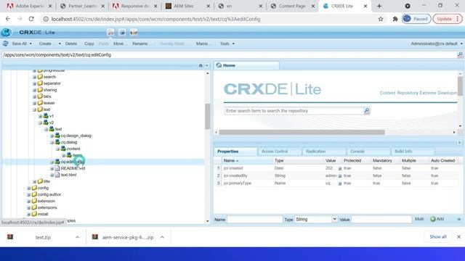Click the node path field
Viewport: 465px width, 261px height.
(230, 55)
